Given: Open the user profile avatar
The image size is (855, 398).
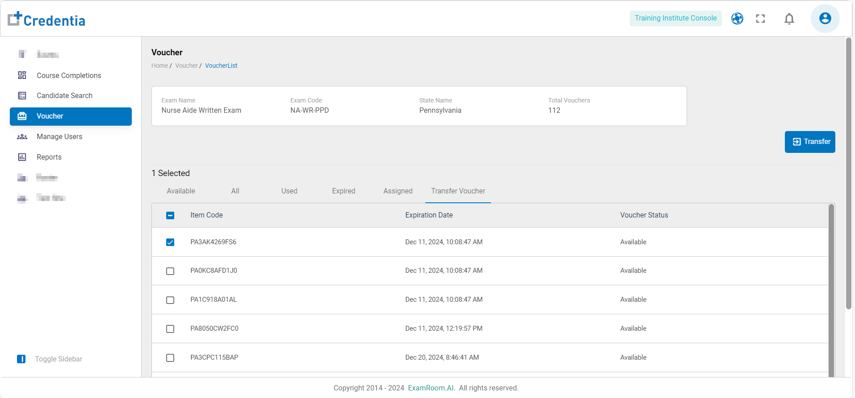Looking at the screenshot, I should click(x=825, y=18).
